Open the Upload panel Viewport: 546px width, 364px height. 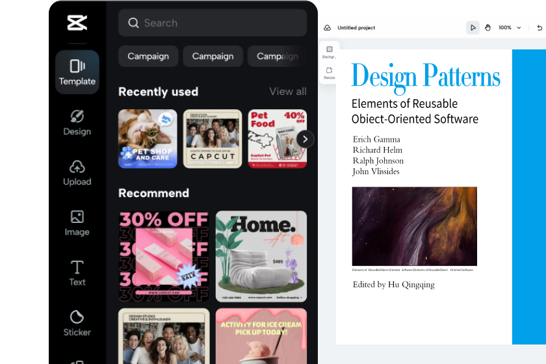[77, 173]
